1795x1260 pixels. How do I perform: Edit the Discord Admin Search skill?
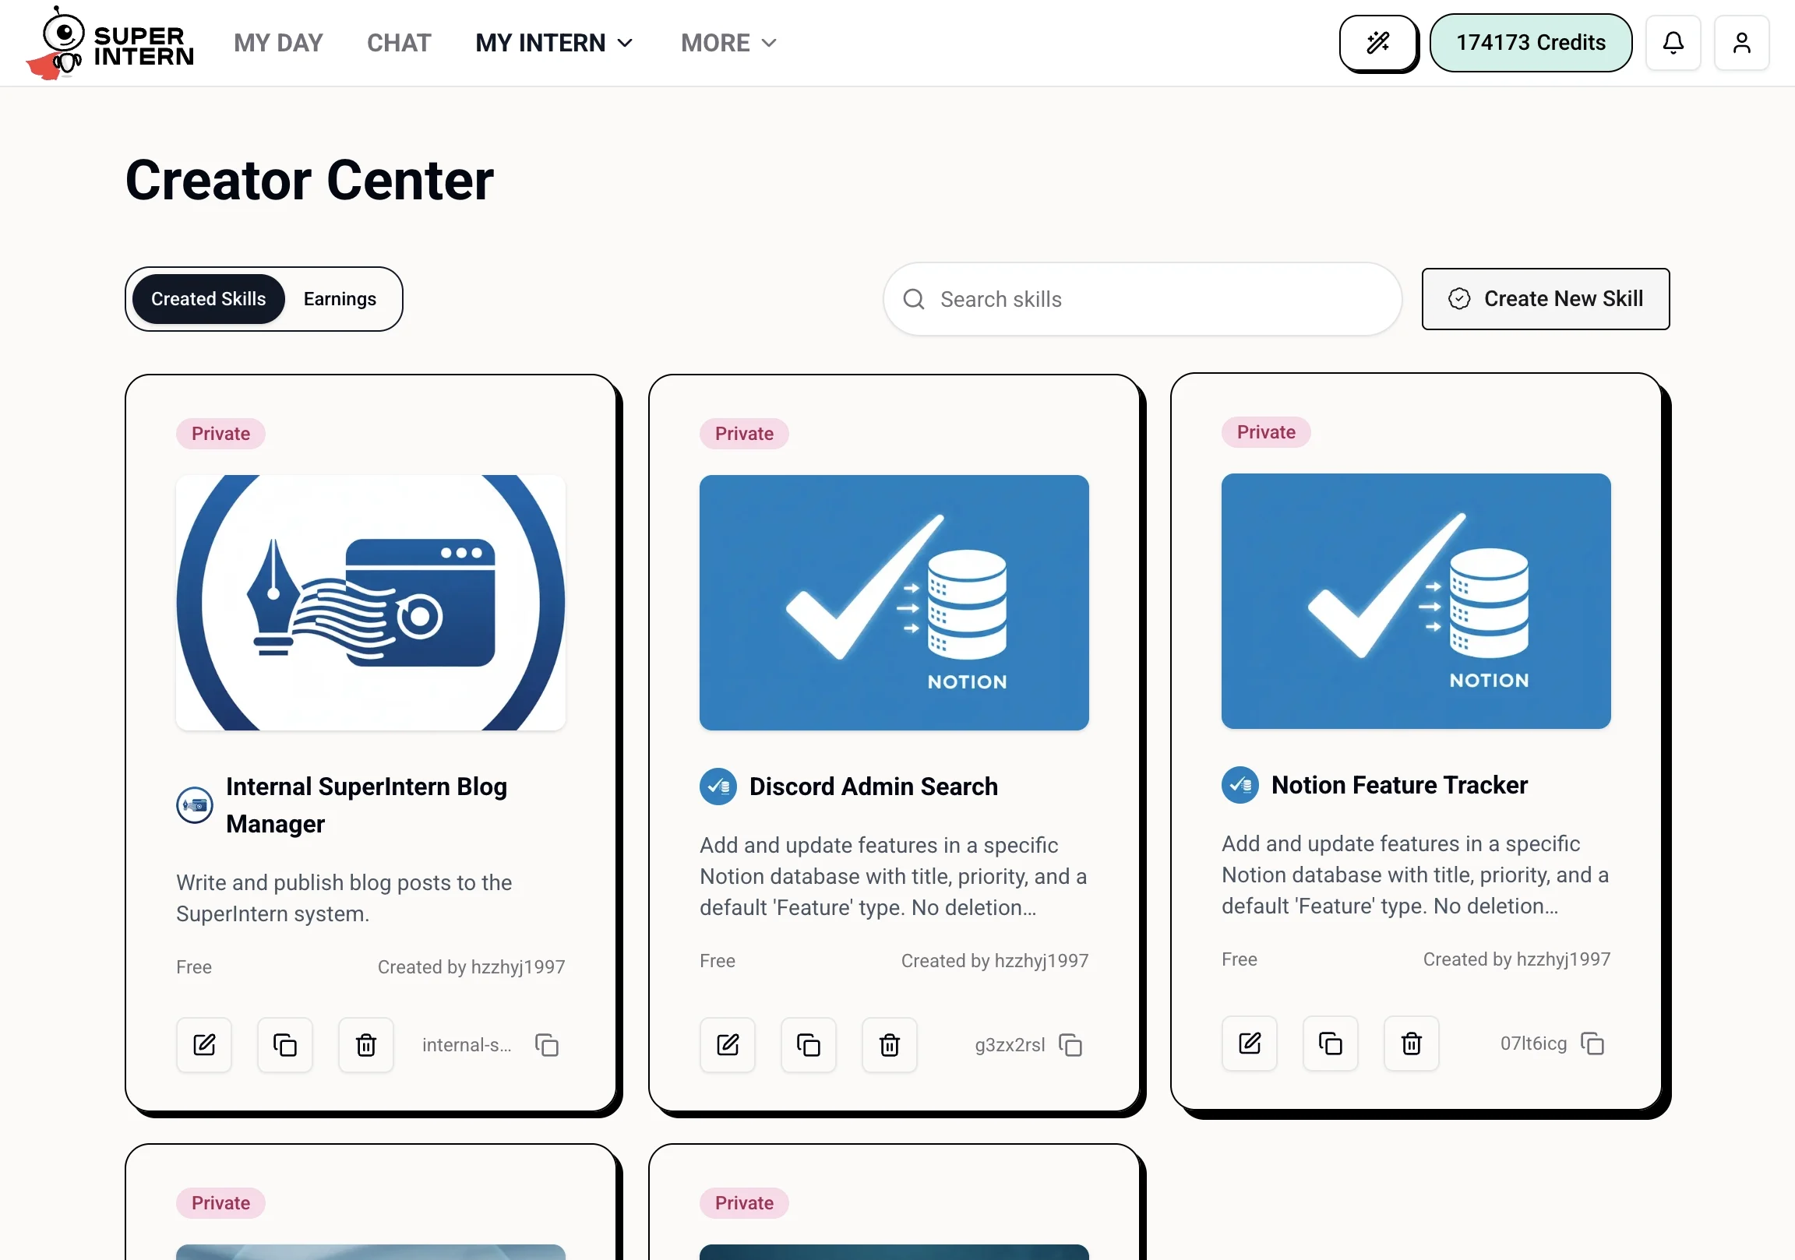click(x=727, y=1045)
